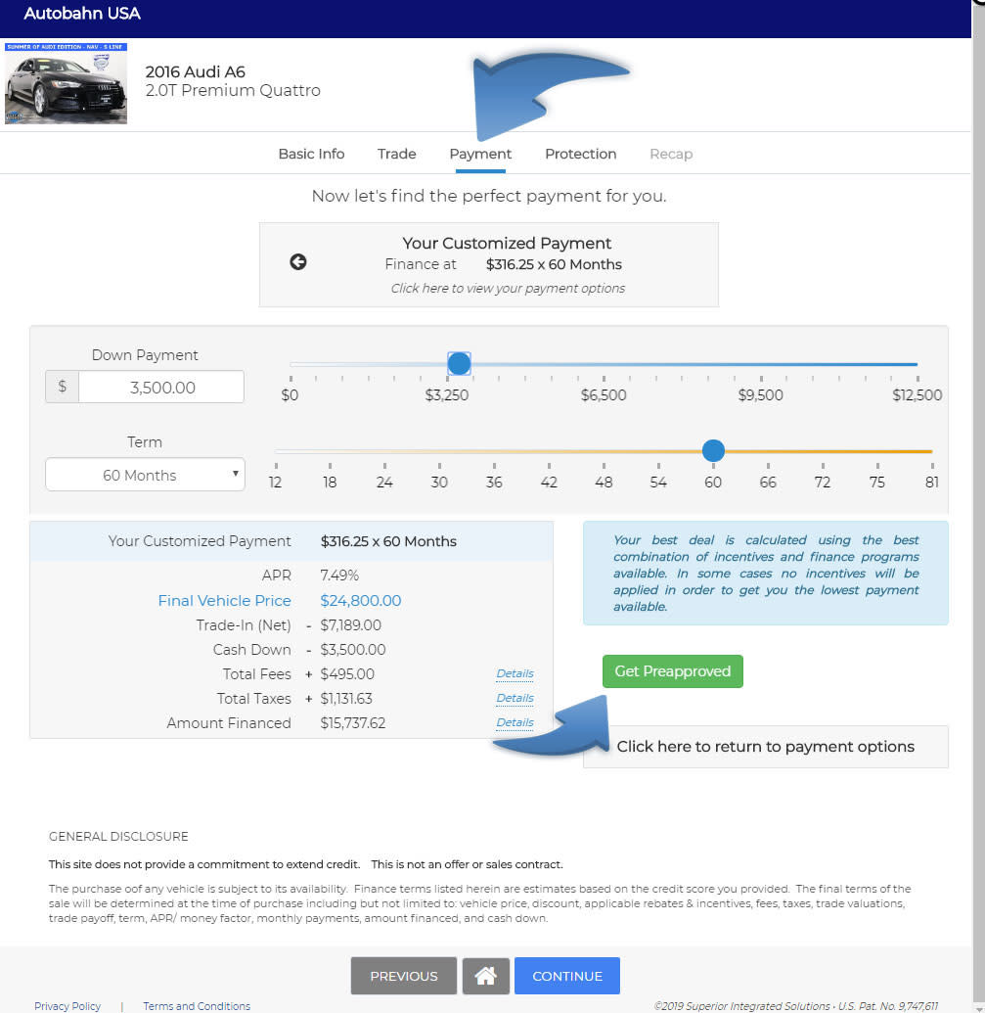This screenshot has height=1013, width=985.
Task: Open the Term 60 Months dropdown
Action: pyautogui.click(x=145, y=475)
